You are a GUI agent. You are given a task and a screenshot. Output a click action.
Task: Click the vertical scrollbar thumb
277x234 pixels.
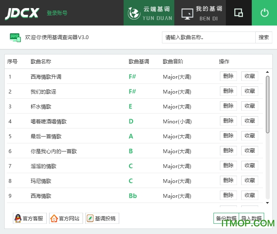[x=268, y=104]
